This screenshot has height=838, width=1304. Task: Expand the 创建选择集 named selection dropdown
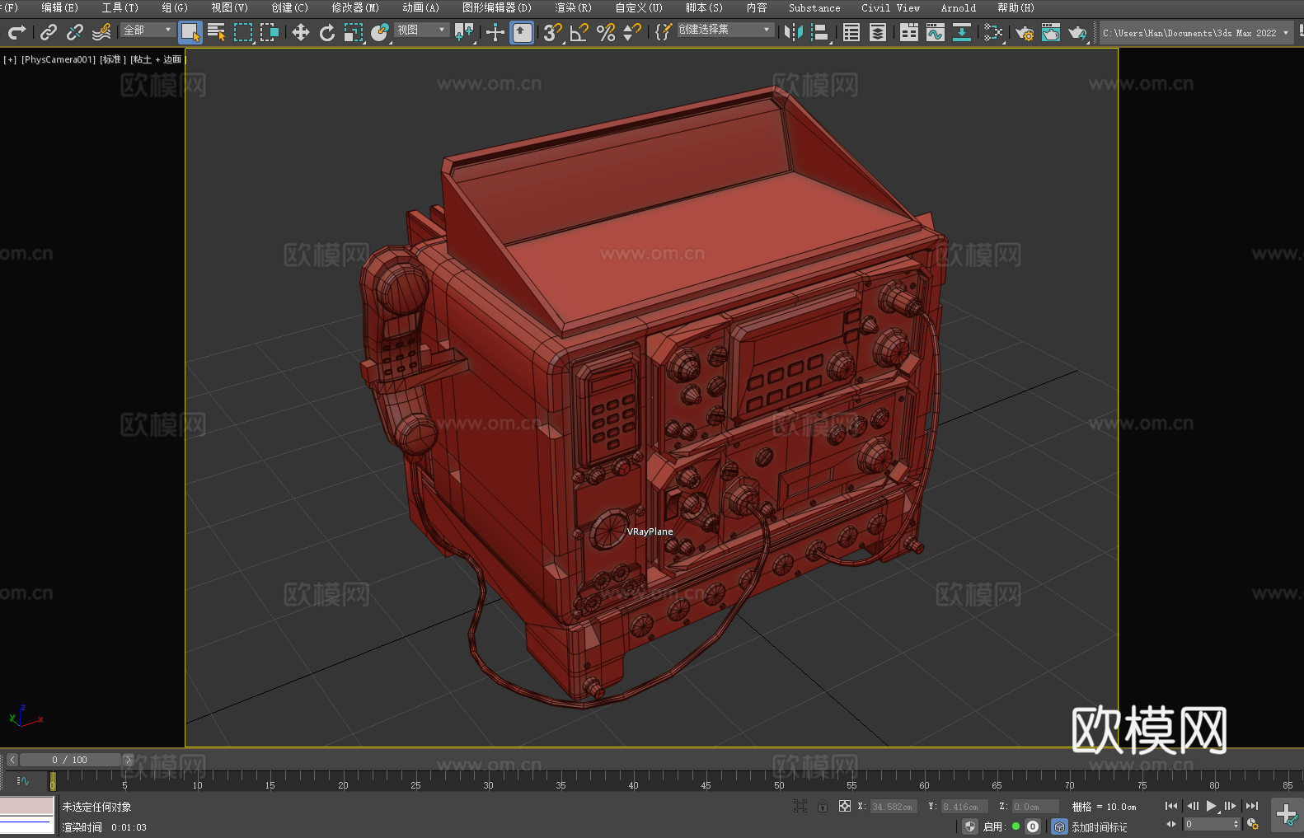coord(725,30)
